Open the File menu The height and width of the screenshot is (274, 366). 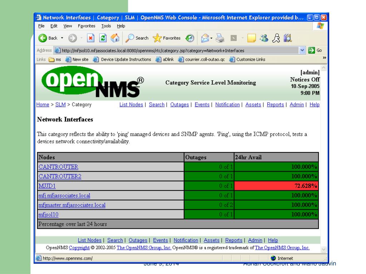click(41, 26)
